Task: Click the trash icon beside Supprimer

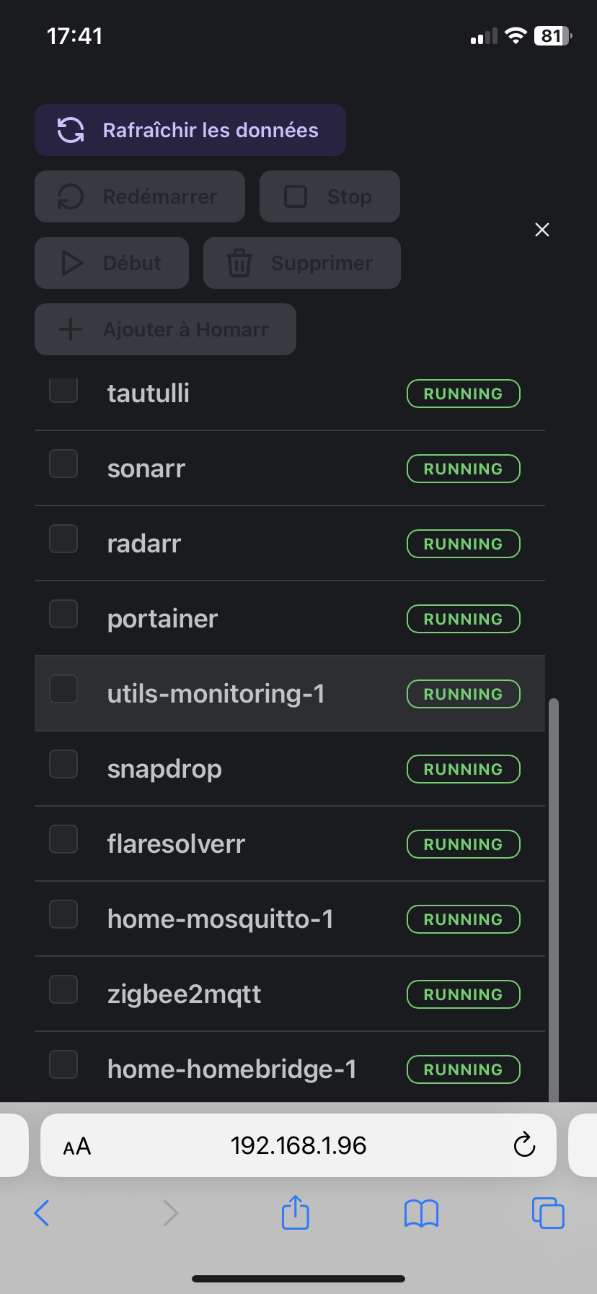Action: tap(239, 263)
